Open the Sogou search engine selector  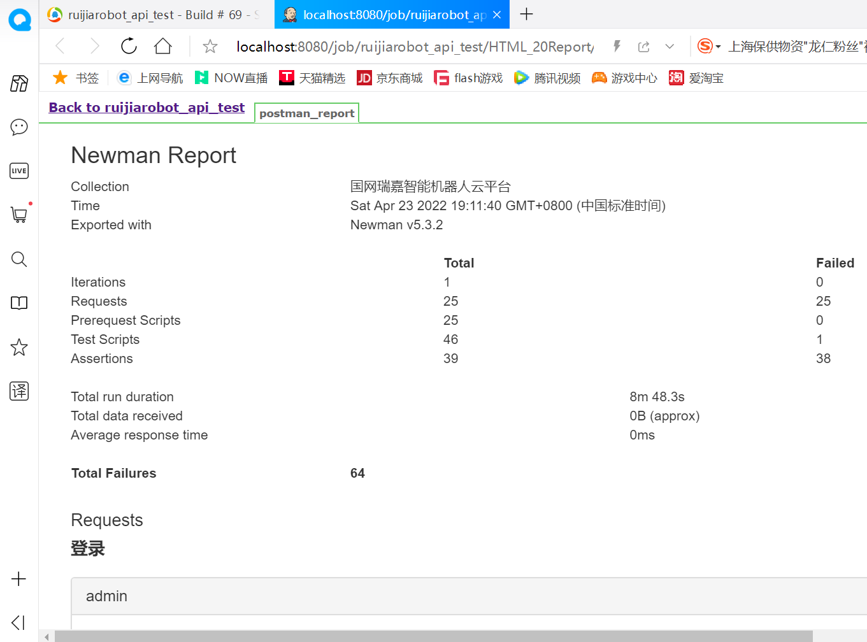click(x=709, y=46)
